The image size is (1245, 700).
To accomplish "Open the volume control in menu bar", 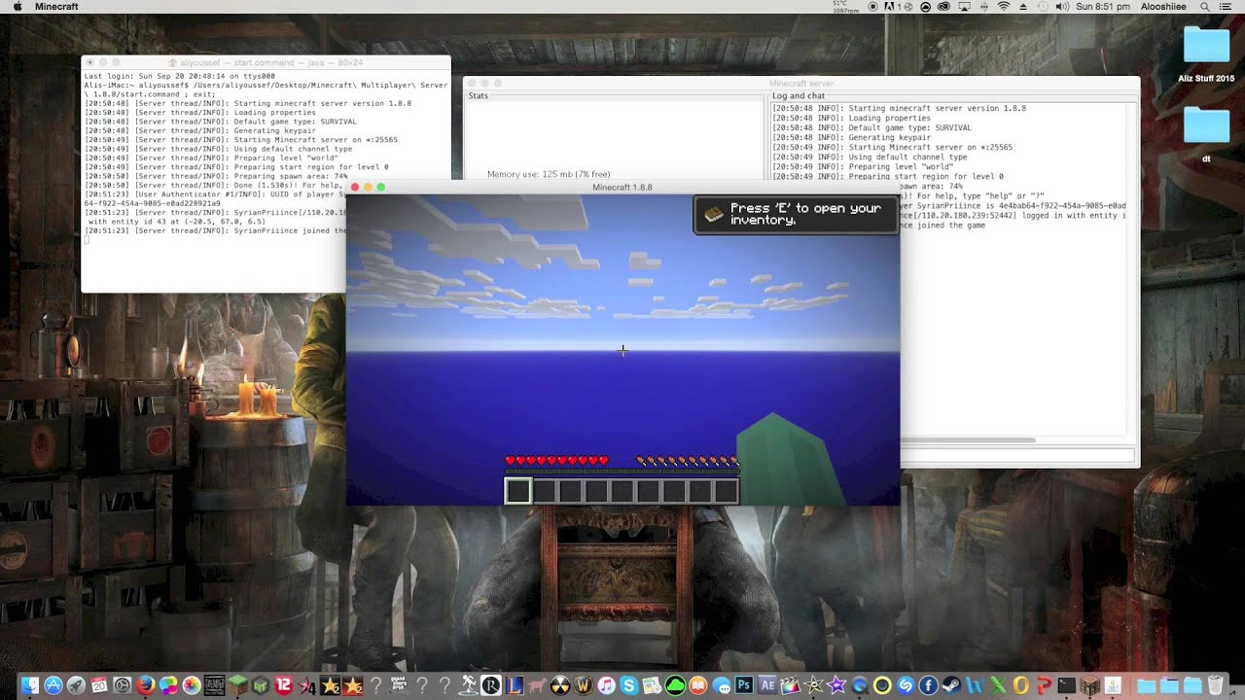I will [1060, 7].
